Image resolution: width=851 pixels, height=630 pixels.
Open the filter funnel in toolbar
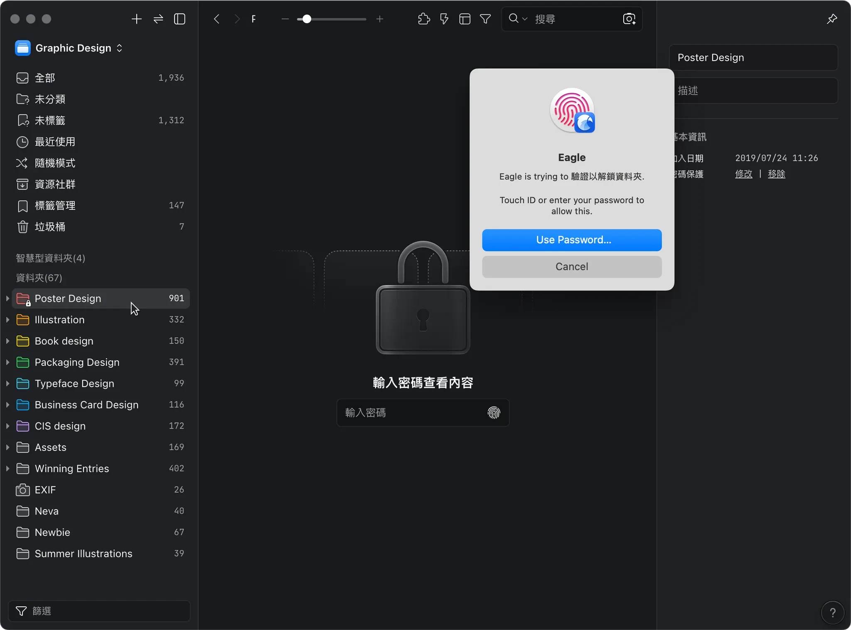coord(485,19)
